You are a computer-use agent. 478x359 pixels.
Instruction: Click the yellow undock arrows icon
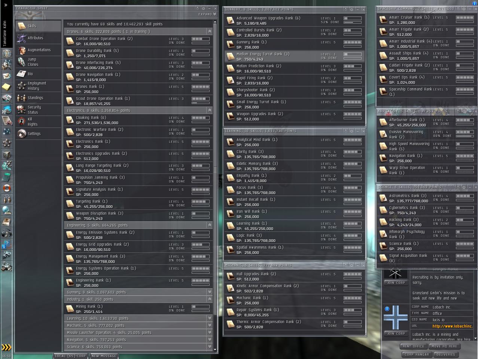coord(6,347)
